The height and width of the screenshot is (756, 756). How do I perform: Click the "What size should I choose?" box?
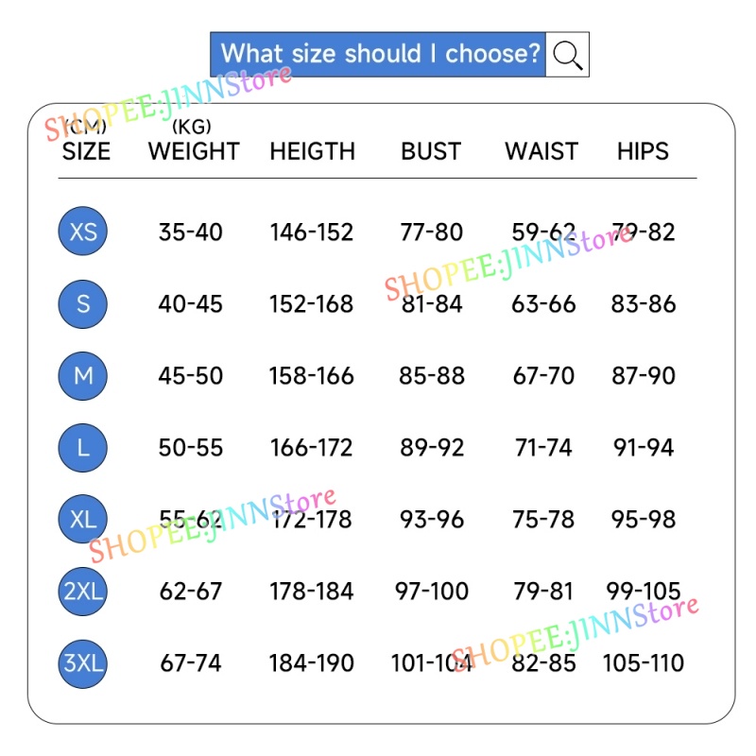[x=379, y=54]
